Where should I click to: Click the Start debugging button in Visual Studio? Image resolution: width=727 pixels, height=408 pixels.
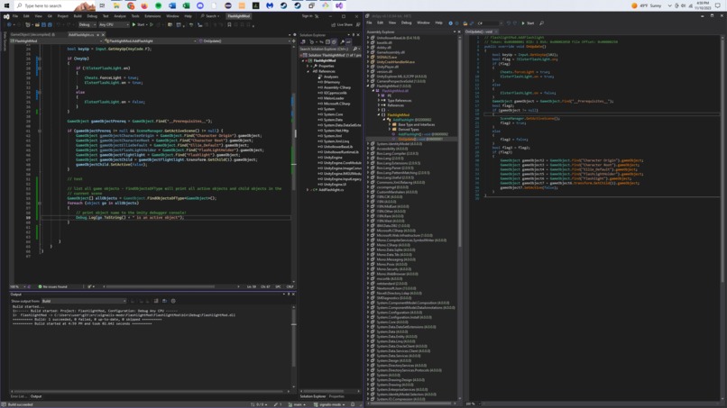tap(139, 24)
